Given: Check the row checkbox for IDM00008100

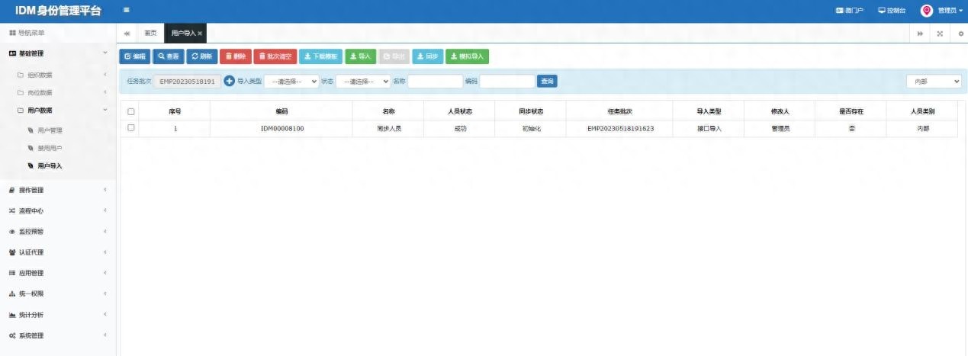Looking at the screenshot, I should 131,128.
